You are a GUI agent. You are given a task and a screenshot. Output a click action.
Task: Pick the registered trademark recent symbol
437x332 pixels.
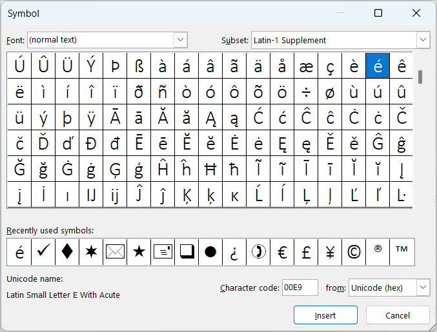[378, 252]
